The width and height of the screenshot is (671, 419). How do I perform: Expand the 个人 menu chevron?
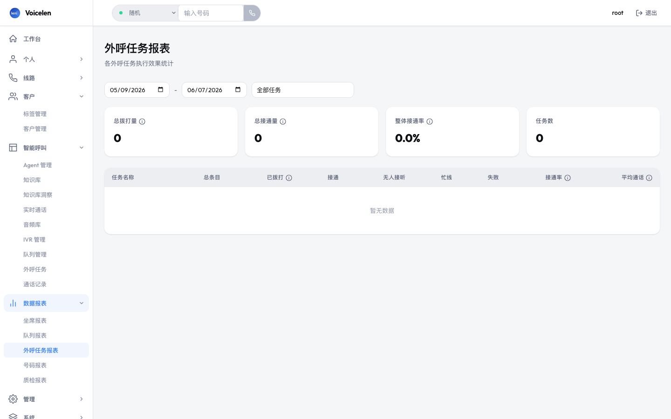click(x=82, y=59)
